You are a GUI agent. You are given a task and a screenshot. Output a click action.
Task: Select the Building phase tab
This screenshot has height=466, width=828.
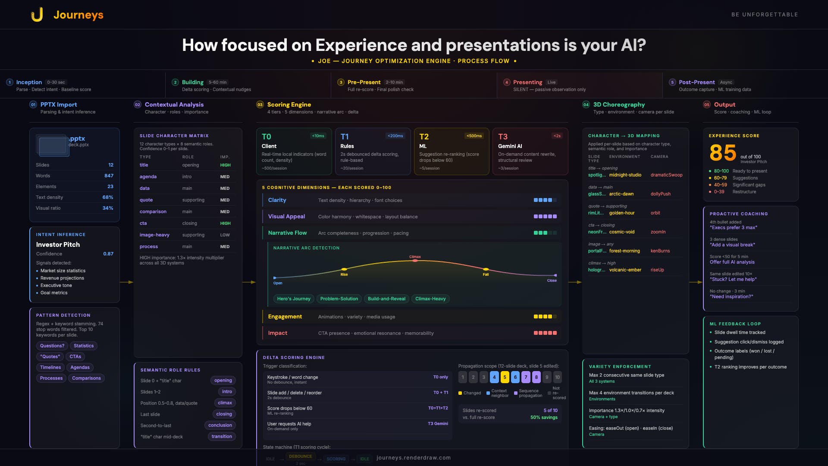[x=192, y=82]
